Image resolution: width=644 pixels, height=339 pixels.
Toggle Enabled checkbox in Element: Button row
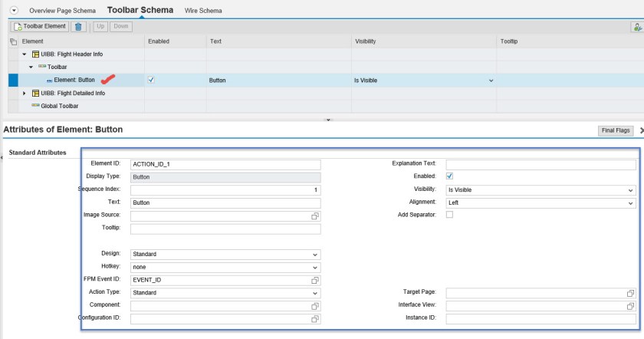[150, 80]
